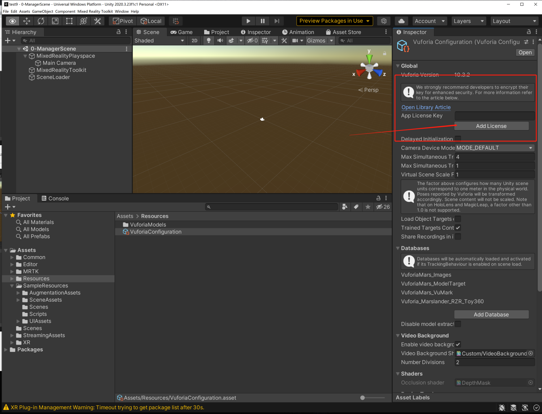The image size is (542, 414).
Task: Toggle scene effects layers icon
Action: (231, 40)
